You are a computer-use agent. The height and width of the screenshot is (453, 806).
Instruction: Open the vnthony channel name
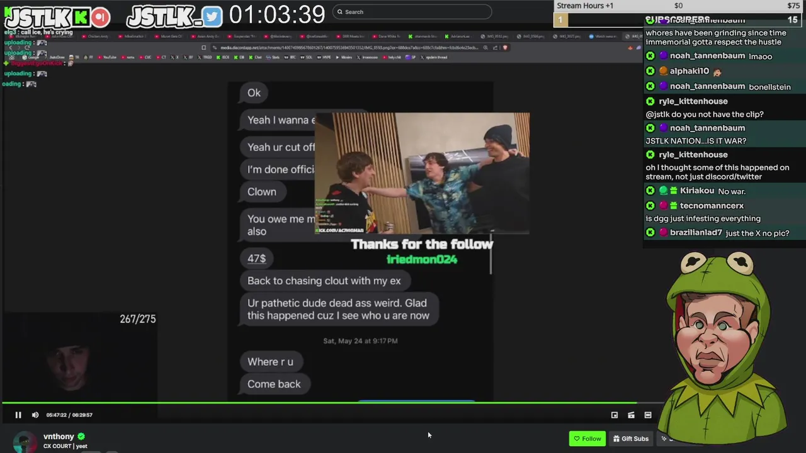59,436
